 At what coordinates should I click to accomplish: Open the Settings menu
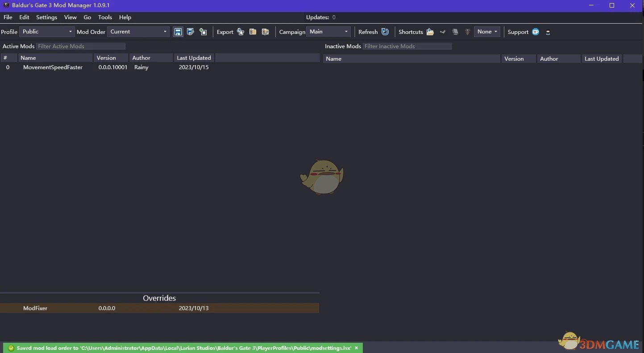pos(46,17)
